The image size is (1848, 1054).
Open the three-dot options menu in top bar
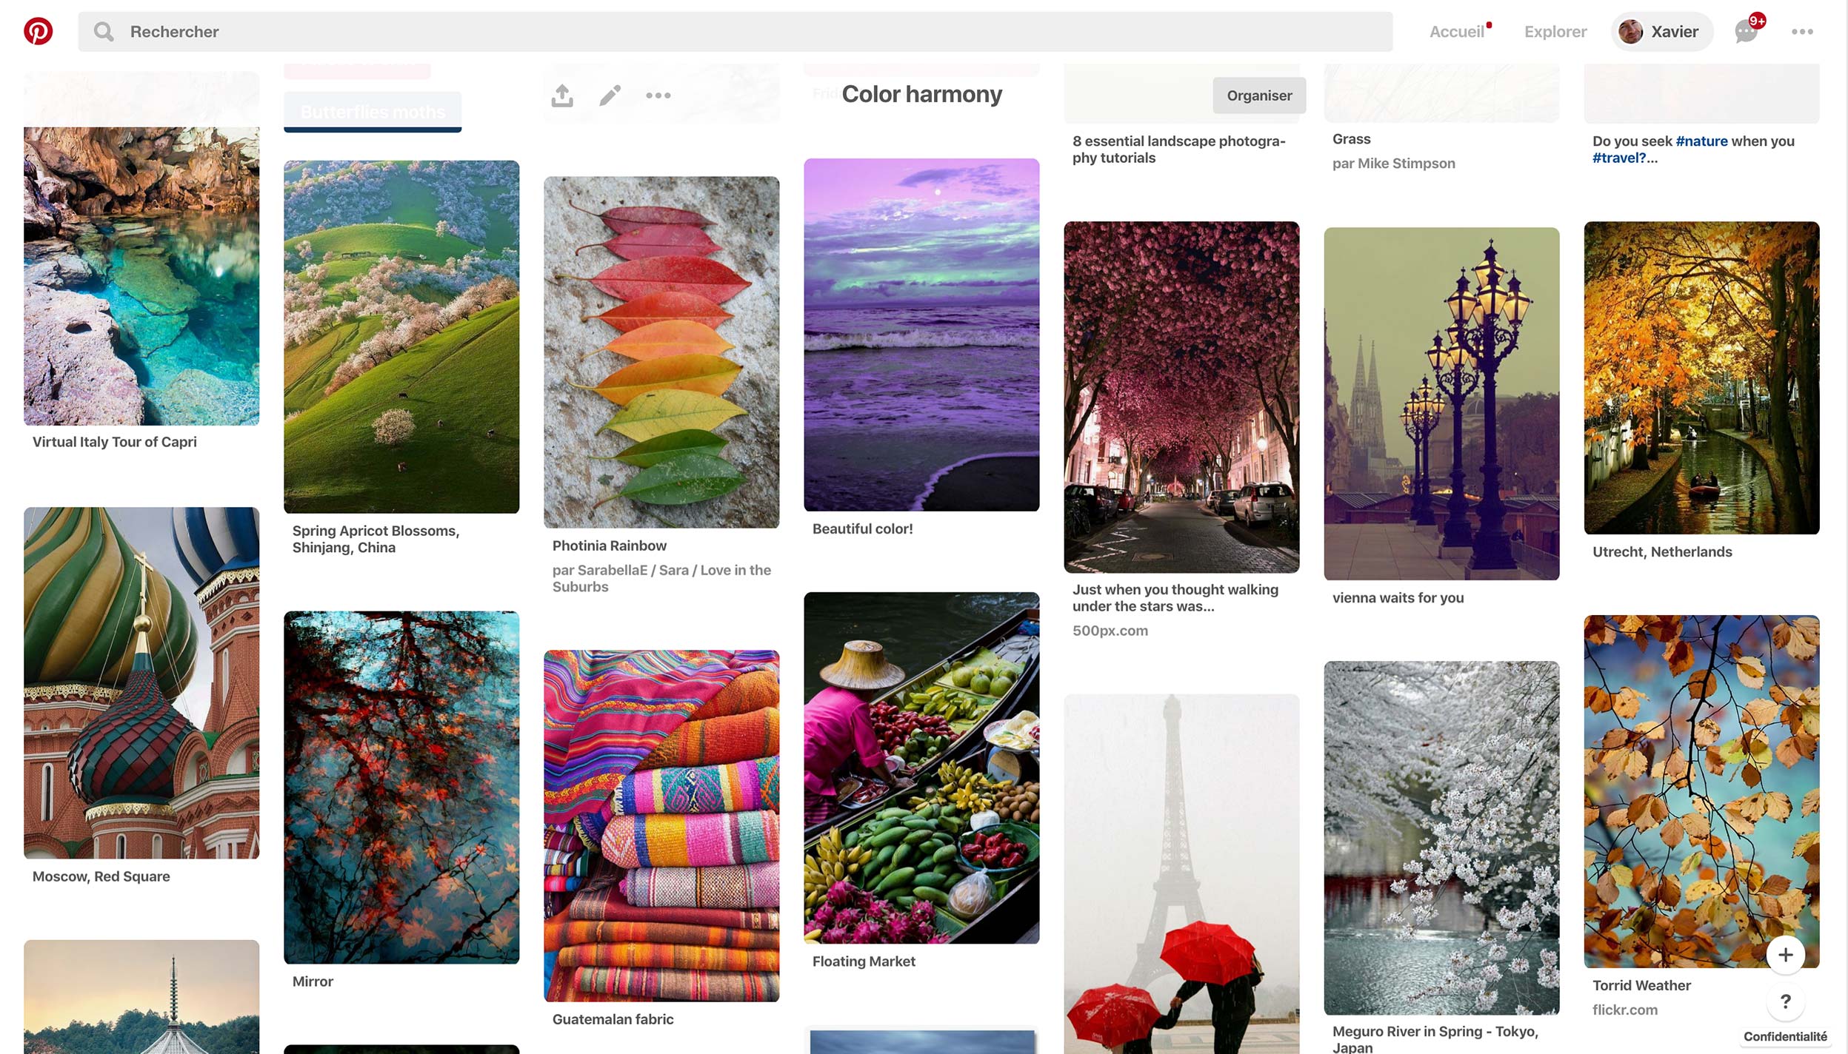tap(1803, 31)
